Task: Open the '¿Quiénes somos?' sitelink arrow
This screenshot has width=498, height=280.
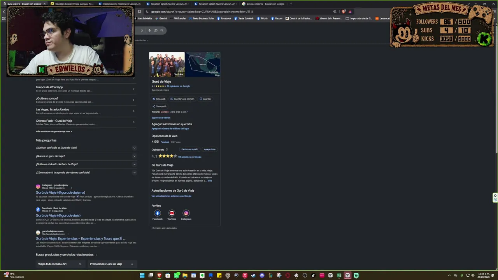Action: point(133,100)
